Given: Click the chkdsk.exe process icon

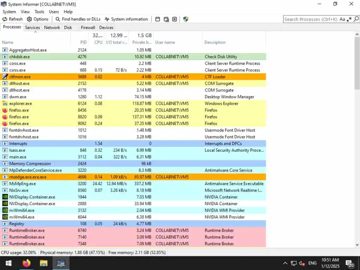Looking at the screenshot, I should (x=5, y=57).
